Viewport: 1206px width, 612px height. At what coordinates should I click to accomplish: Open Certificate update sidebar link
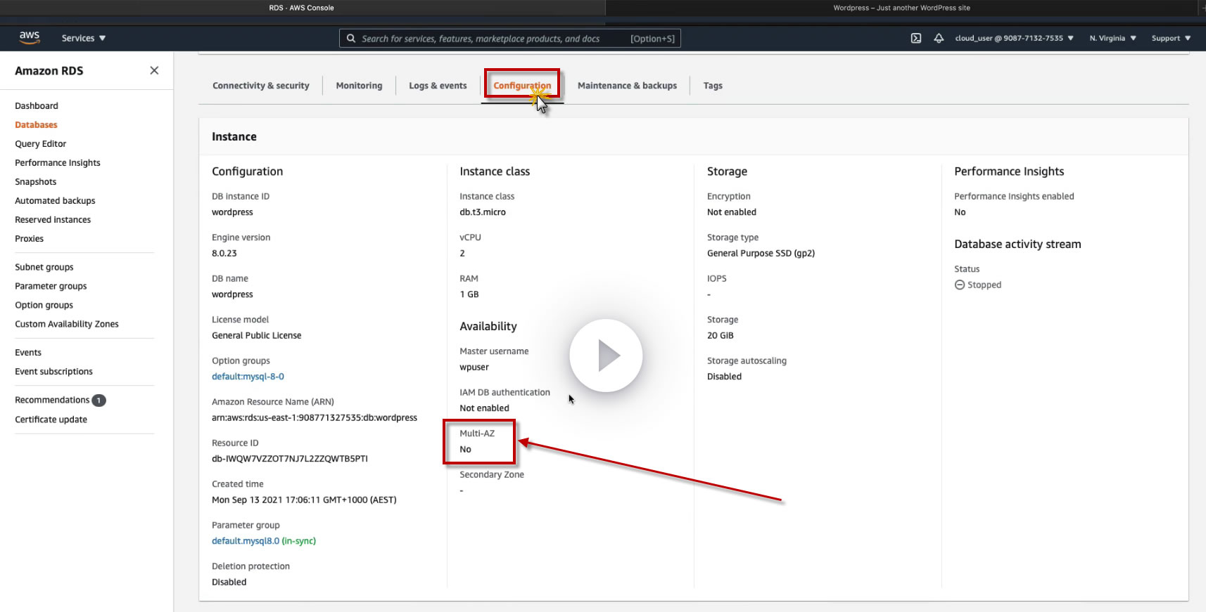pyautogui.click(x=51, y=419)
